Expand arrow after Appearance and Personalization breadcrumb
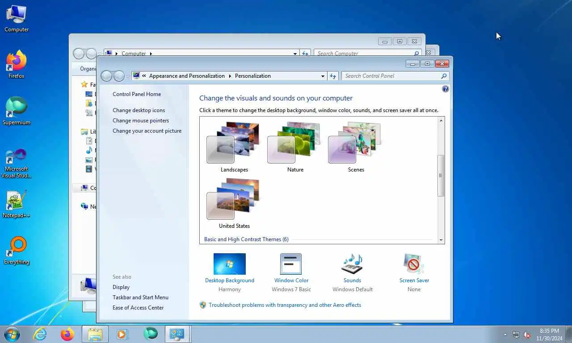 [x=230, y=76]
